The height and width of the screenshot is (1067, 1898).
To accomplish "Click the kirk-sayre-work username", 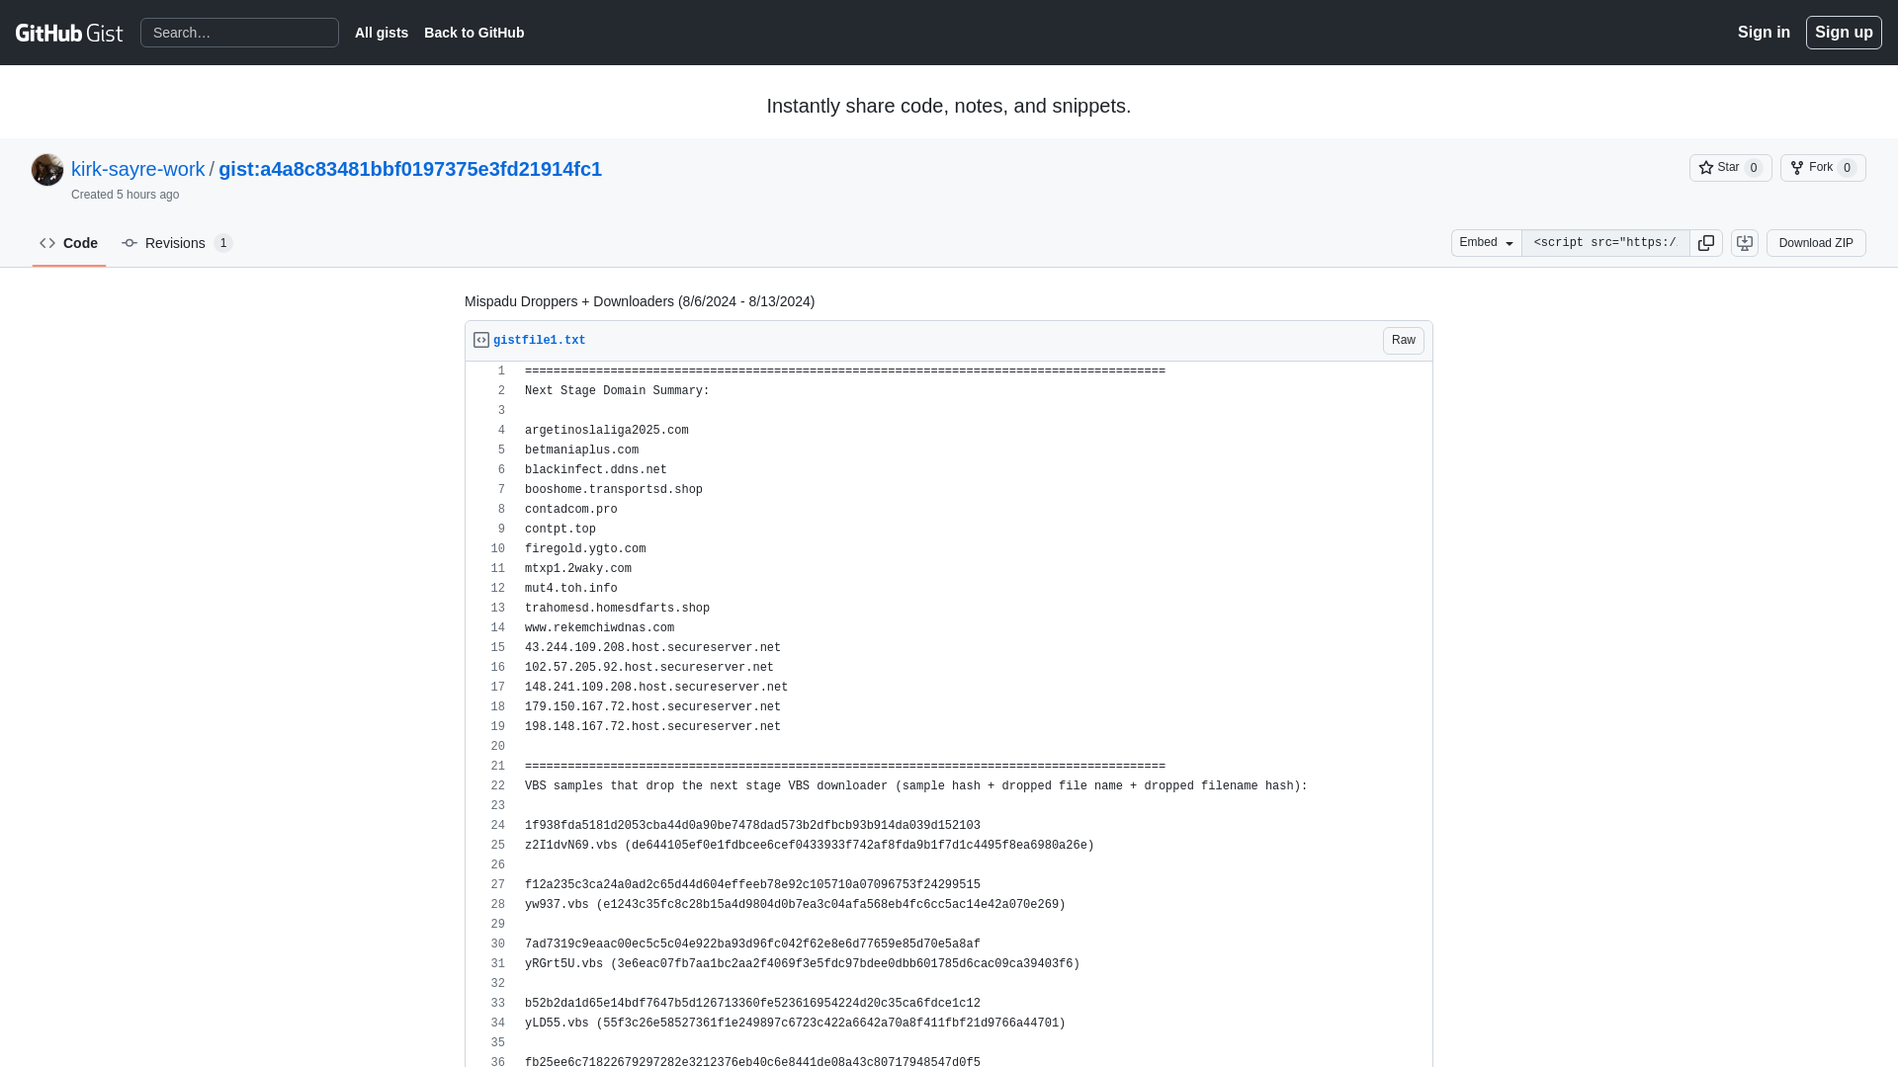I will point(138,169).
